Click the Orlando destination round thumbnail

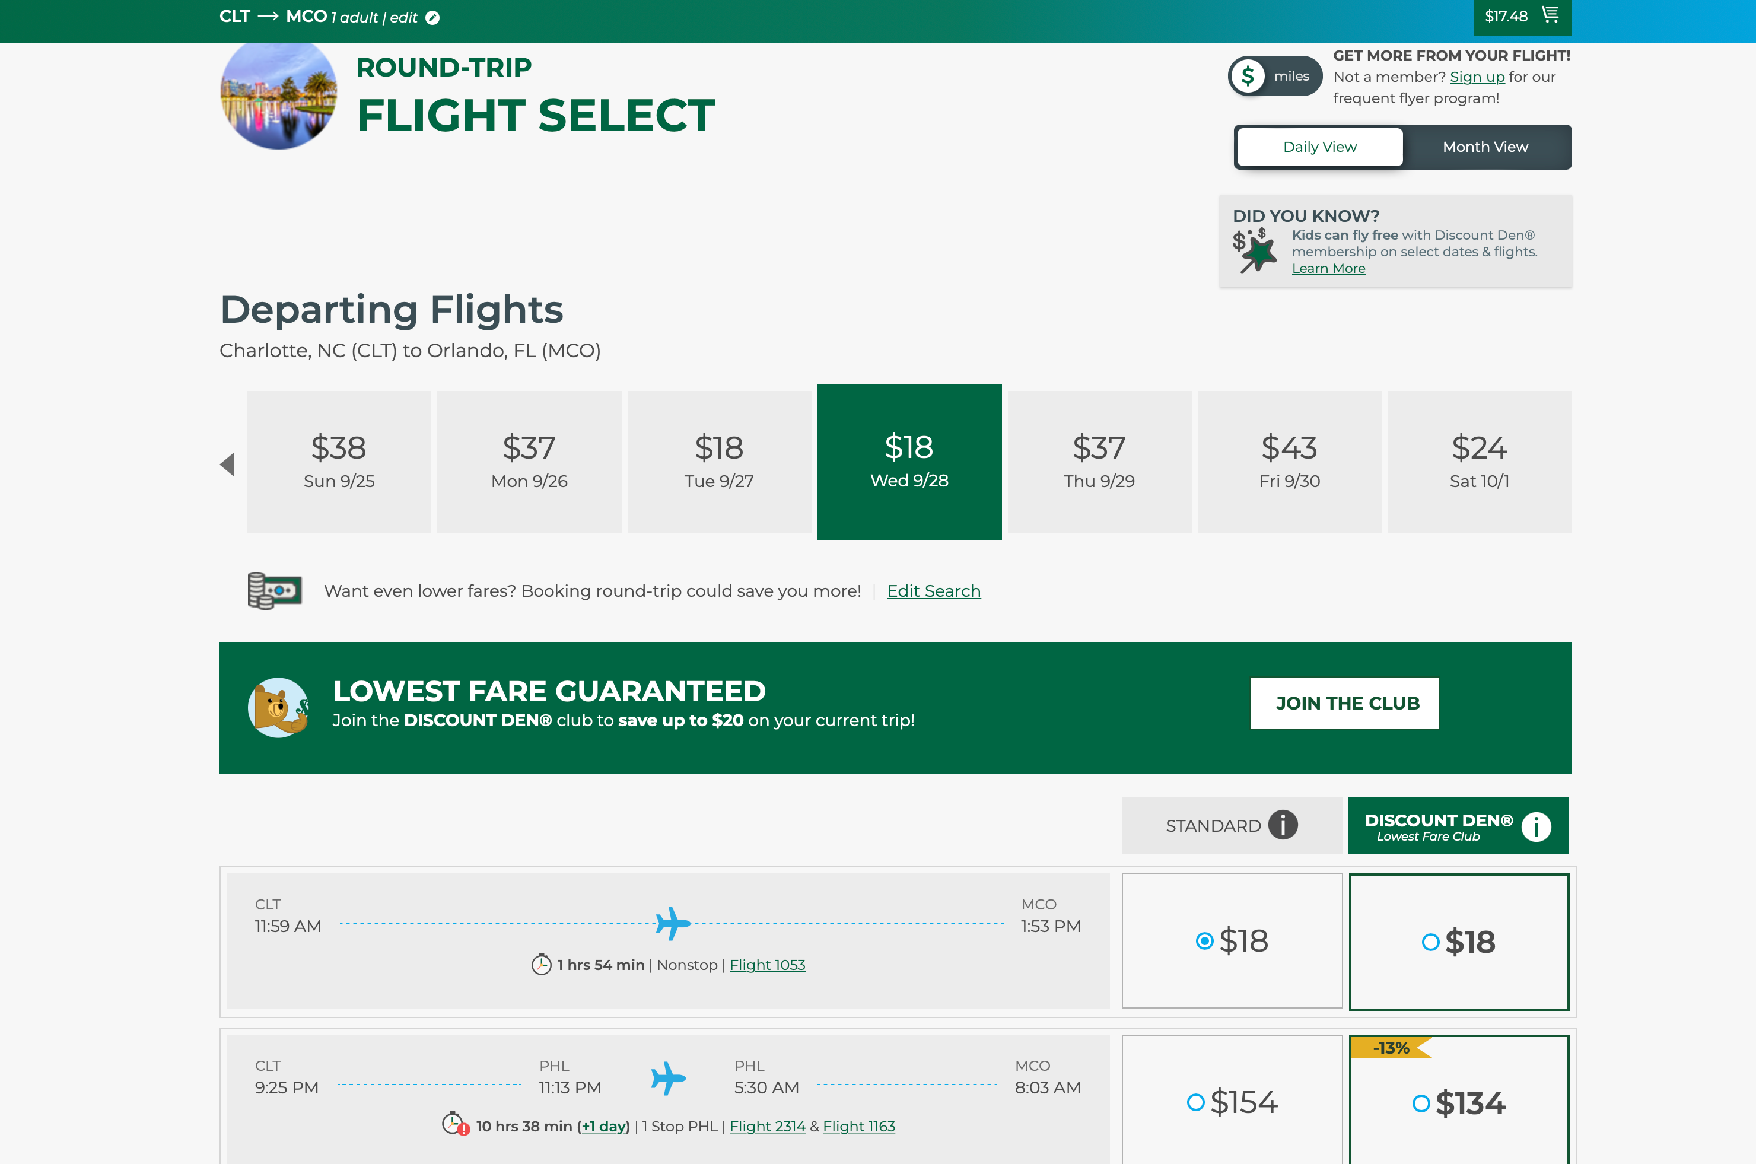click(x=278, y=95)
